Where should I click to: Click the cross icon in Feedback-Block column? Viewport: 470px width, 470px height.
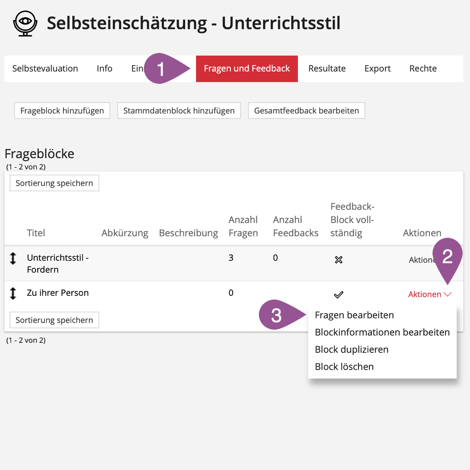[338, 260]
